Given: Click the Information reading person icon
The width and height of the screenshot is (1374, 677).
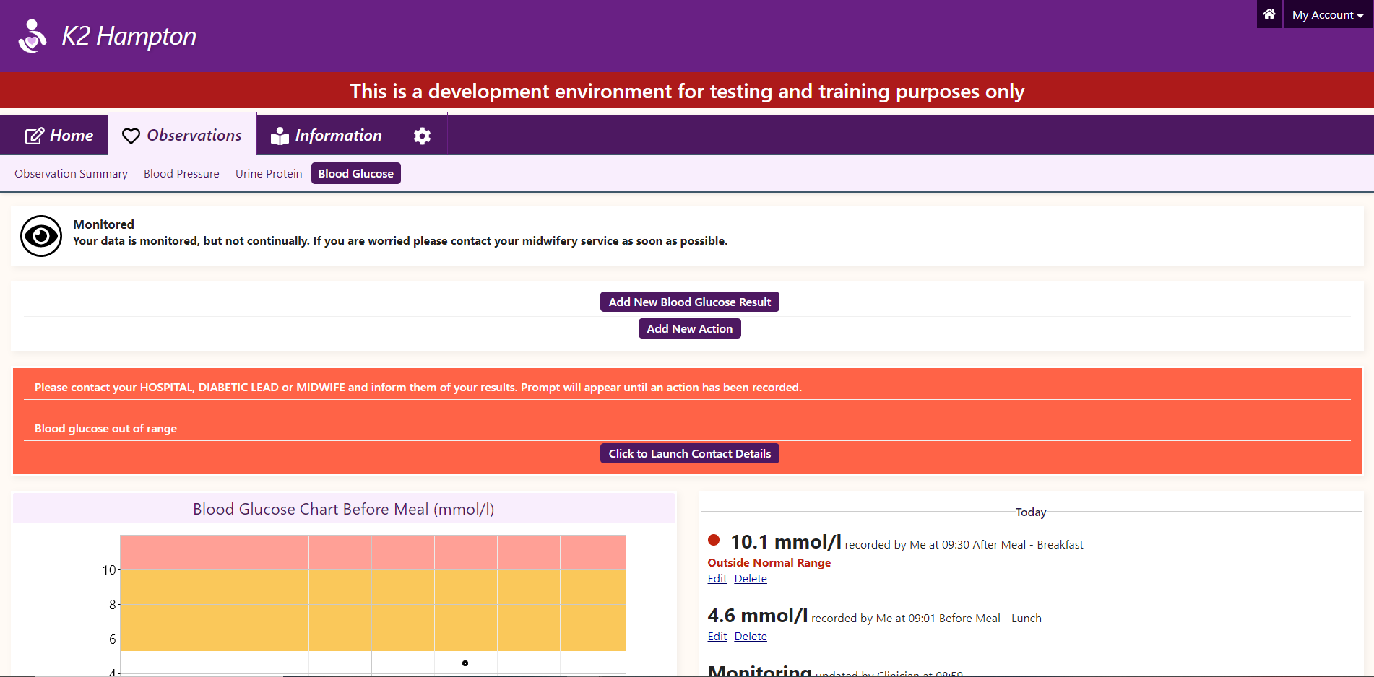Looking at the screenshot, I should tap(280, 136).
